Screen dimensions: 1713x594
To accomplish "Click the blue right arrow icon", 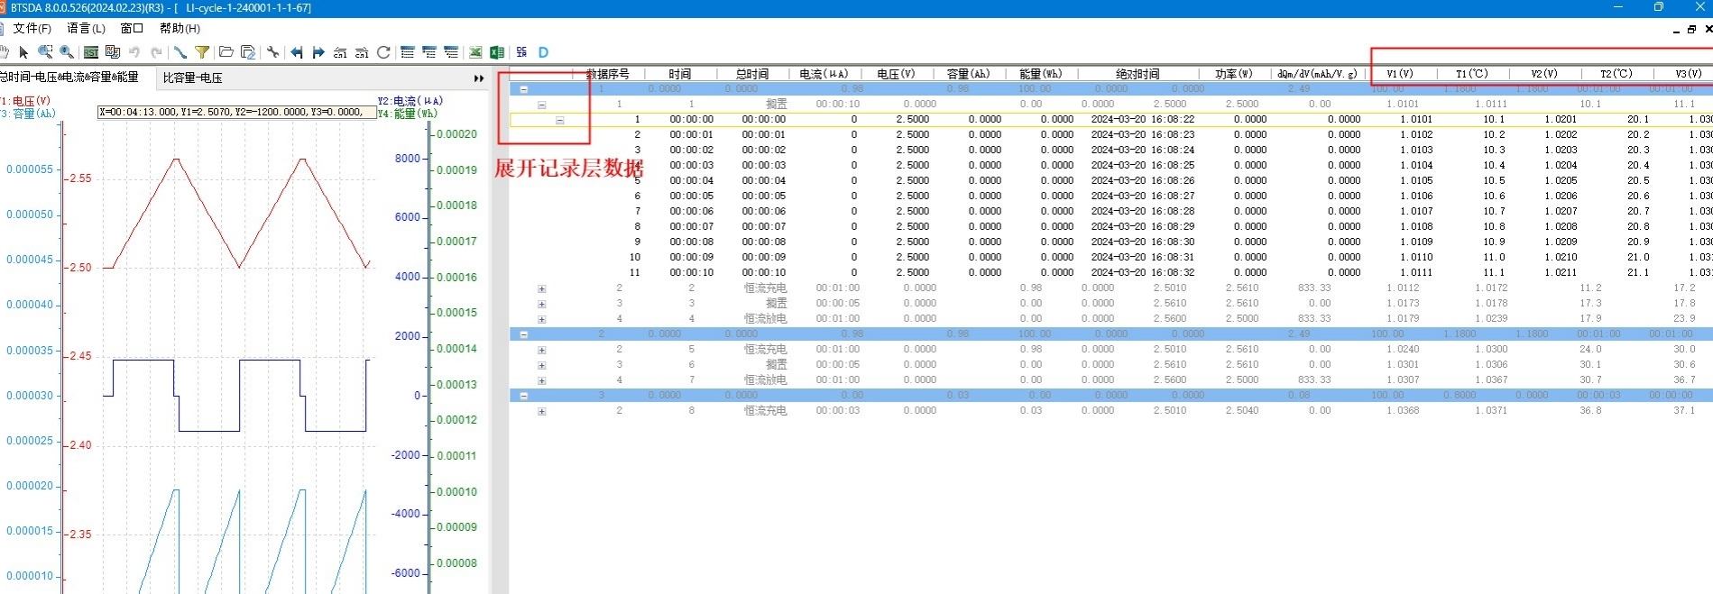I will click(x=318, y=52).
